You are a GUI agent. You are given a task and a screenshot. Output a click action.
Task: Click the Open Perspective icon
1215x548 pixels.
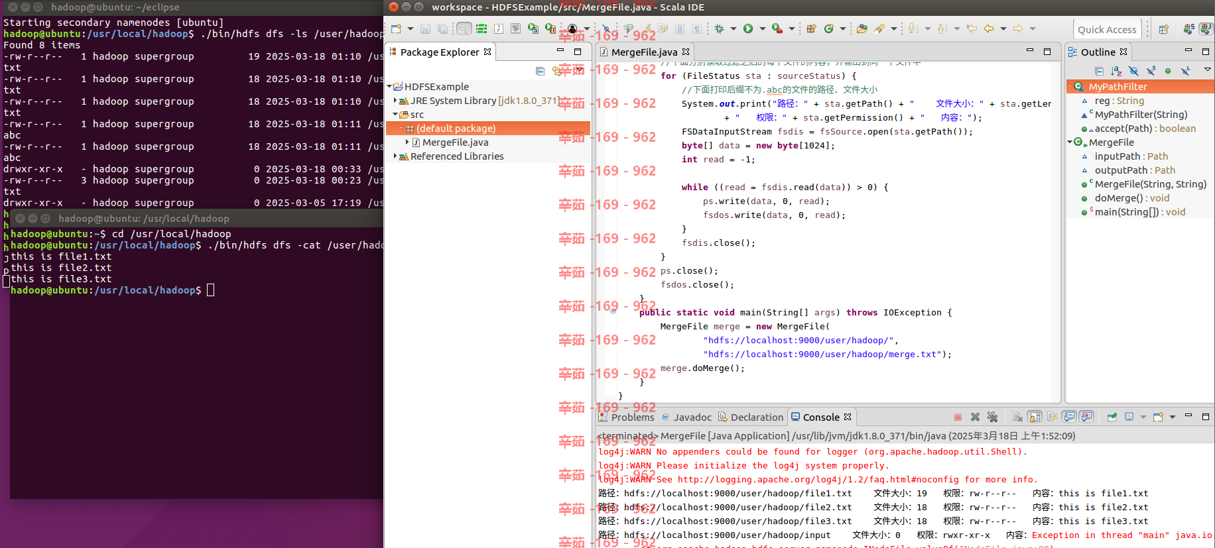[1163, 29]
